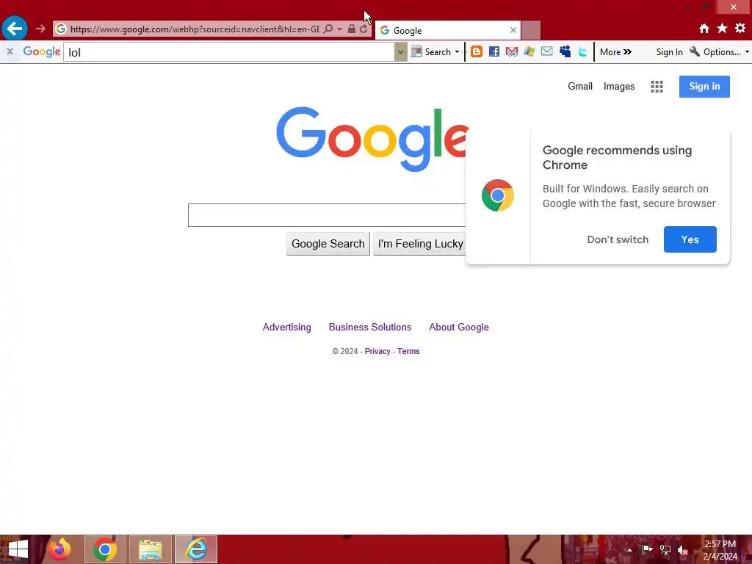Click the main Google logo
Image resolution: width=752 pixels, height=564 pixels.
(372, 139)
